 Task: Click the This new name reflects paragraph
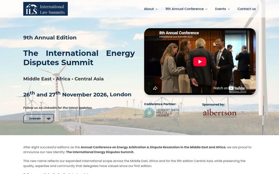[134, 164]
